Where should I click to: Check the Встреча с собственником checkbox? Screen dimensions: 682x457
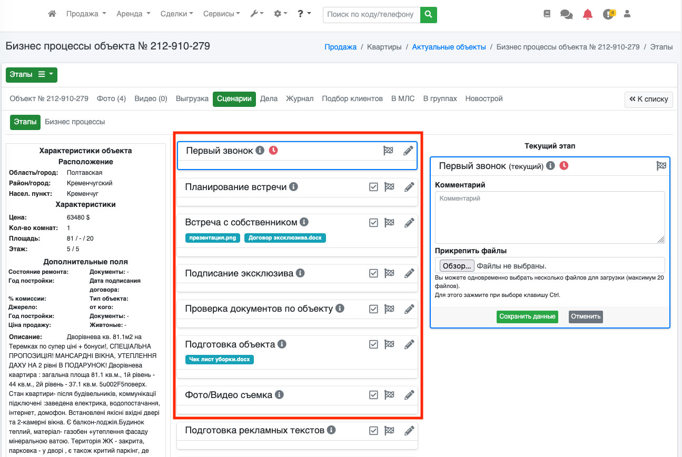coord(373,223)
